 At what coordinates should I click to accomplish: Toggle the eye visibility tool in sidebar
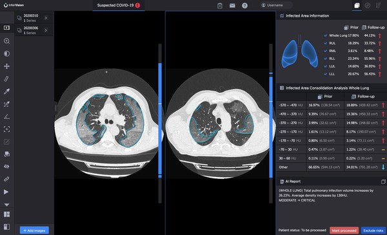[x=6, y=167]
